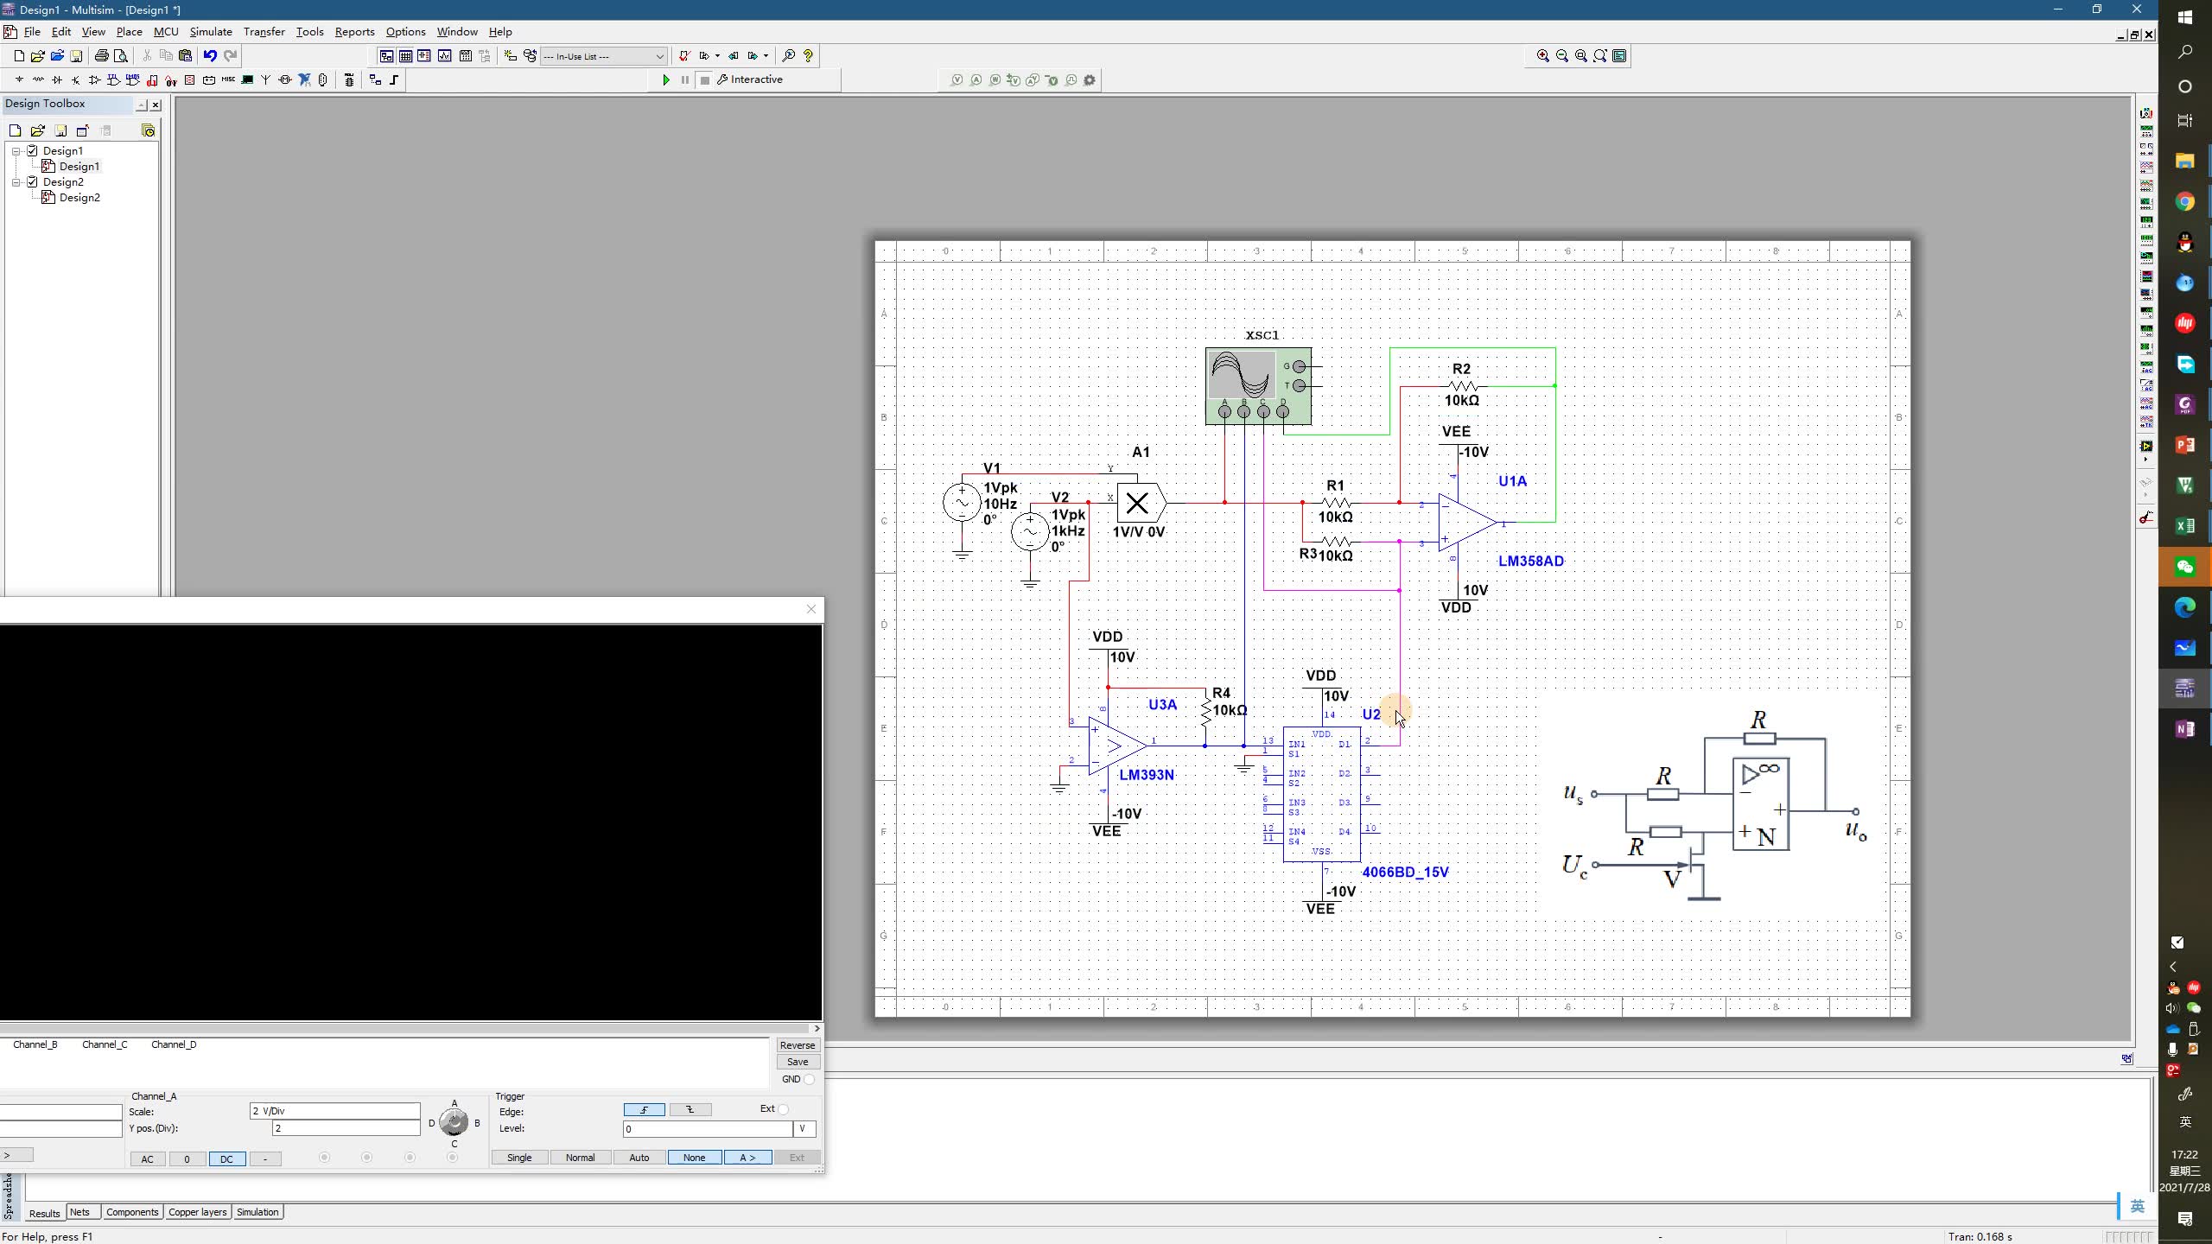Screen dimensions: 2212x1244
Task: Create a new design file from toolbar
Action: 19,56
